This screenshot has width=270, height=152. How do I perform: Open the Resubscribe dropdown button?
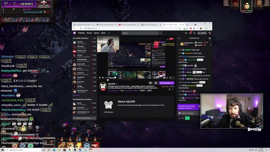click(167, 83)
